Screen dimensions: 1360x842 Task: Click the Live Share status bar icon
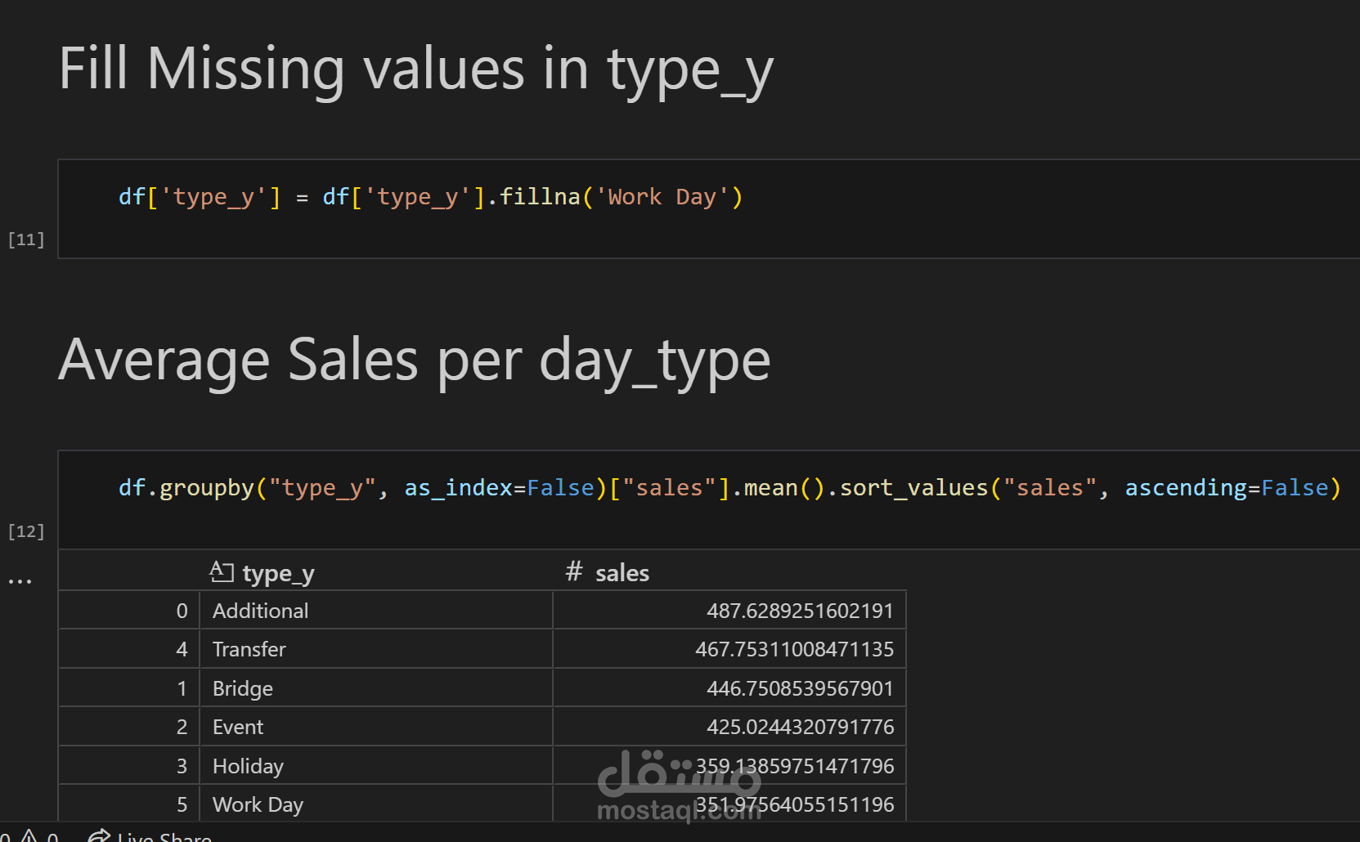99,836
